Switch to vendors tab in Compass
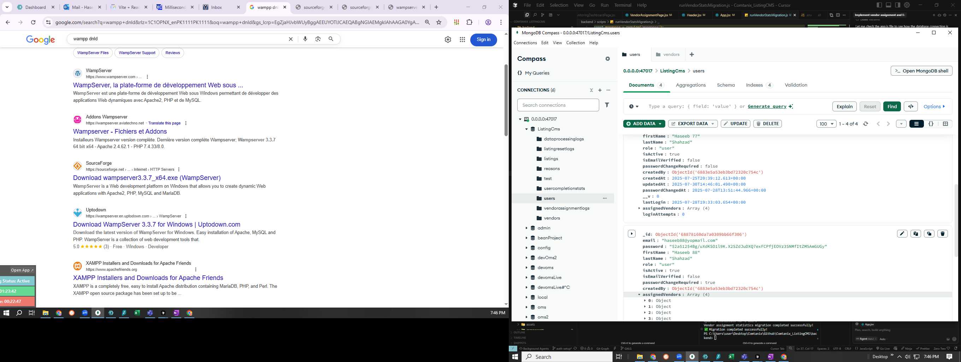The image size is (961, 362). [667, 54]
